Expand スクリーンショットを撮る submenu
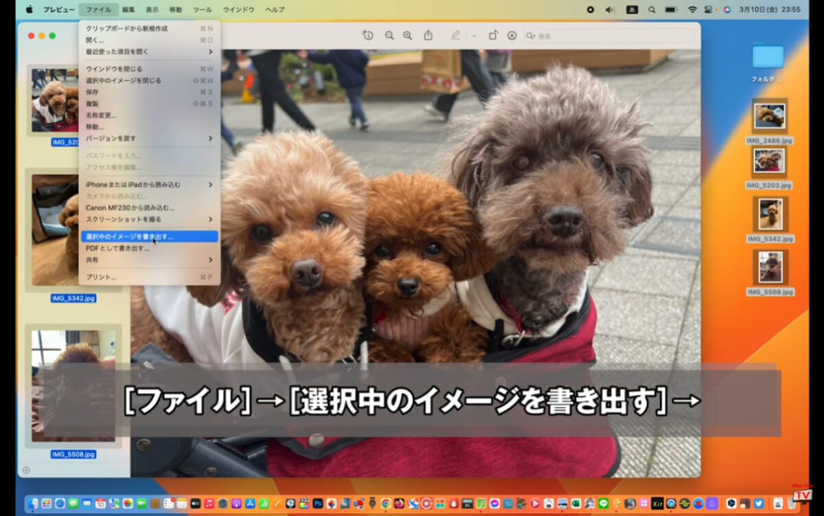 tap(149, 219)
